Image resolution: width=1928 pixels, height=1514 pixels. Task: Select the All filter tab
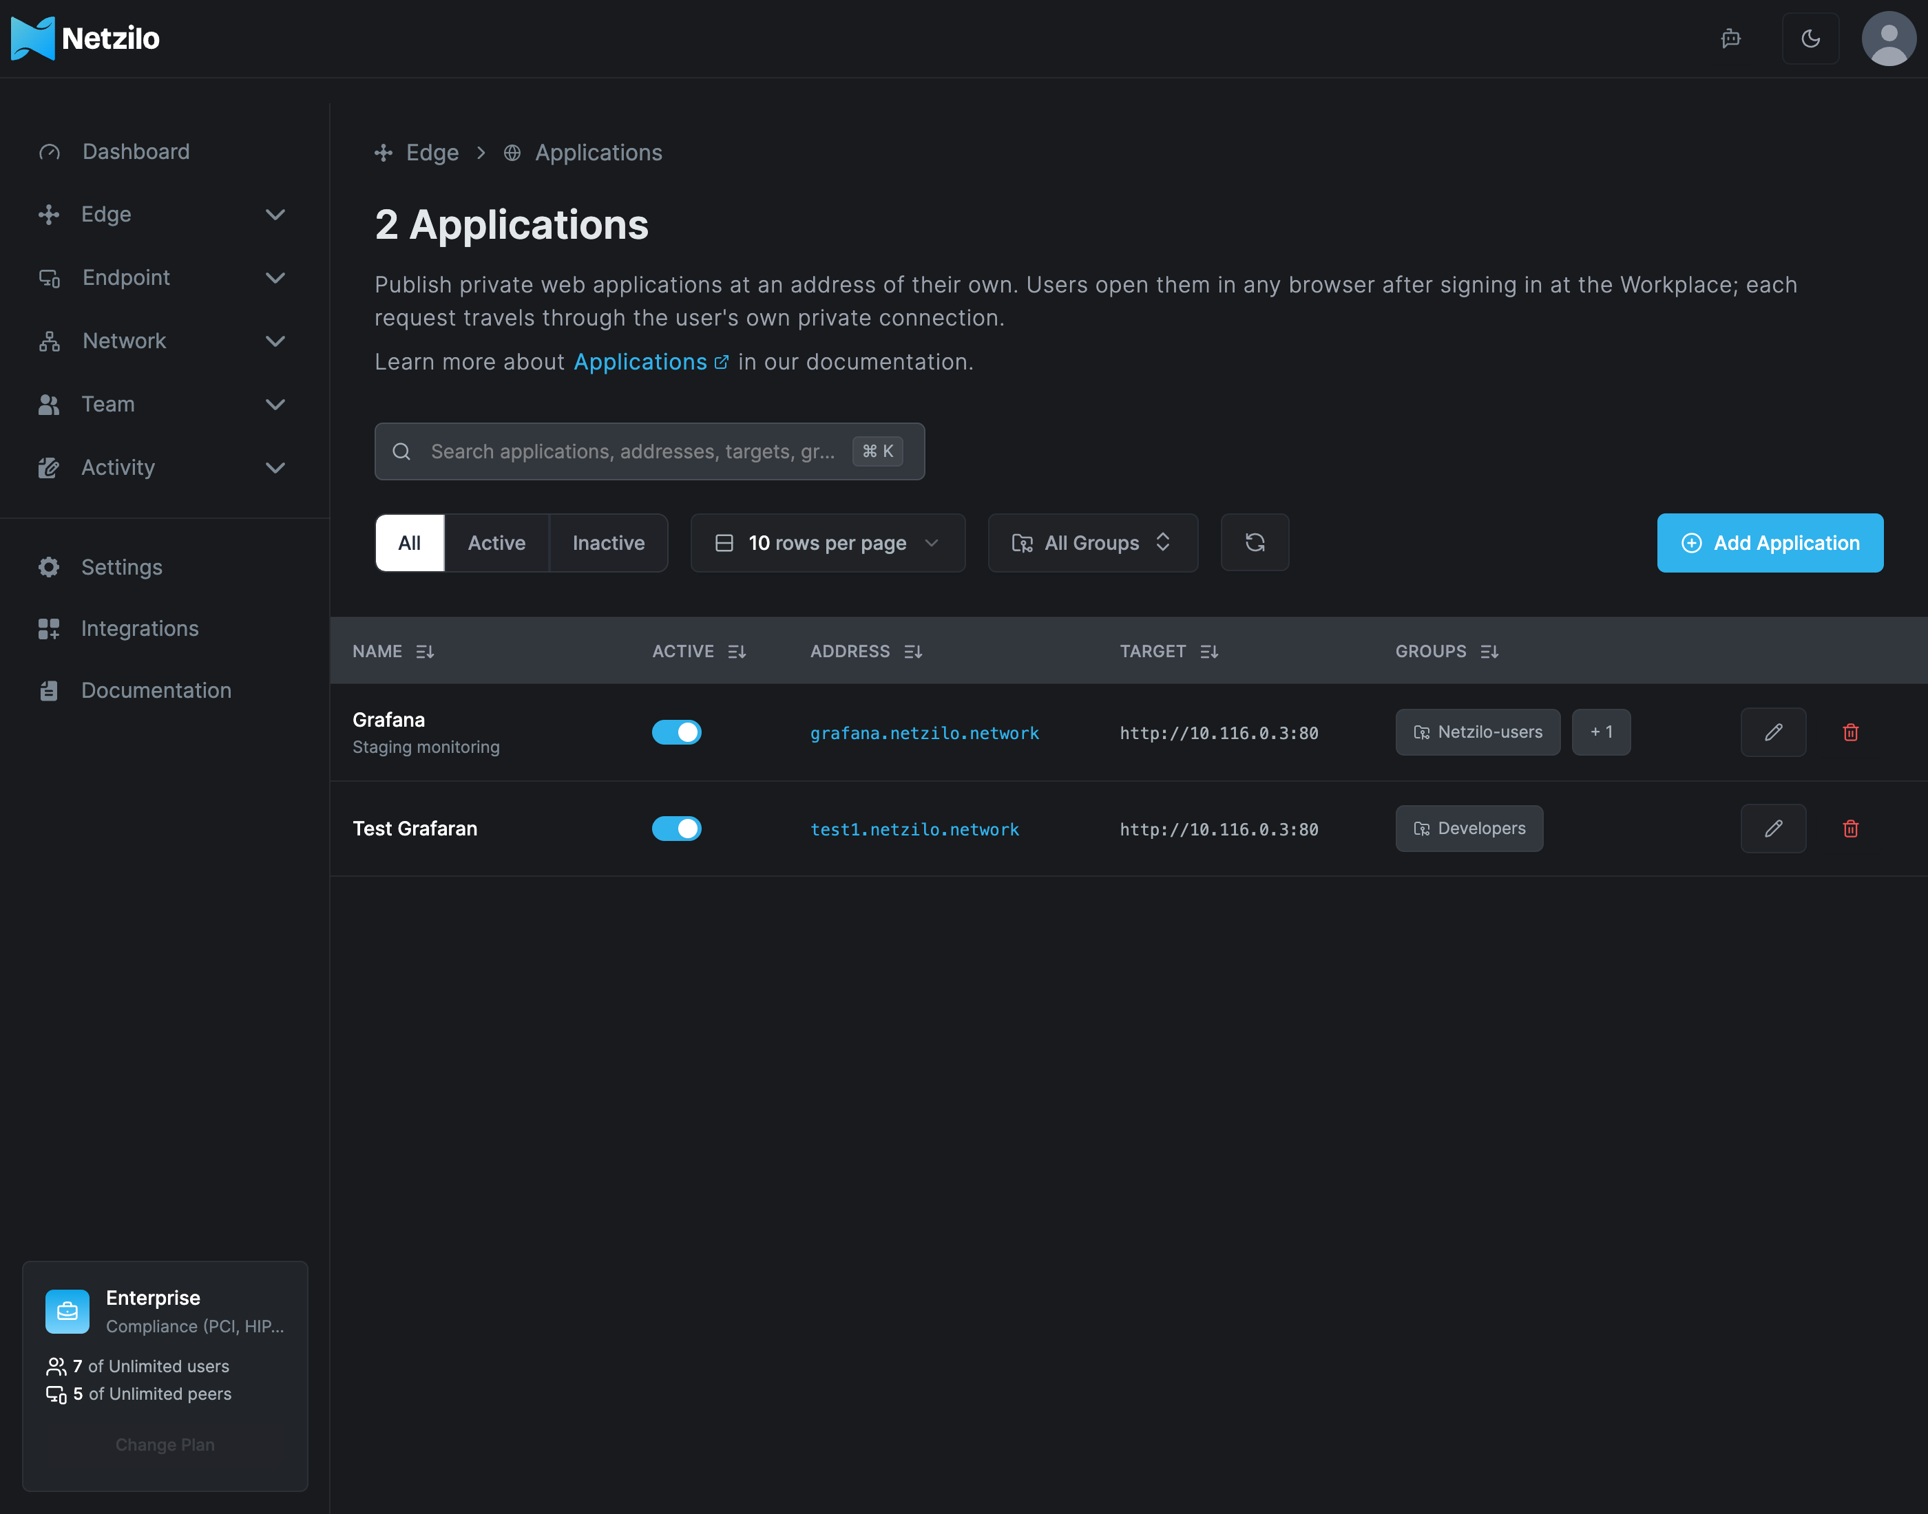410,542
